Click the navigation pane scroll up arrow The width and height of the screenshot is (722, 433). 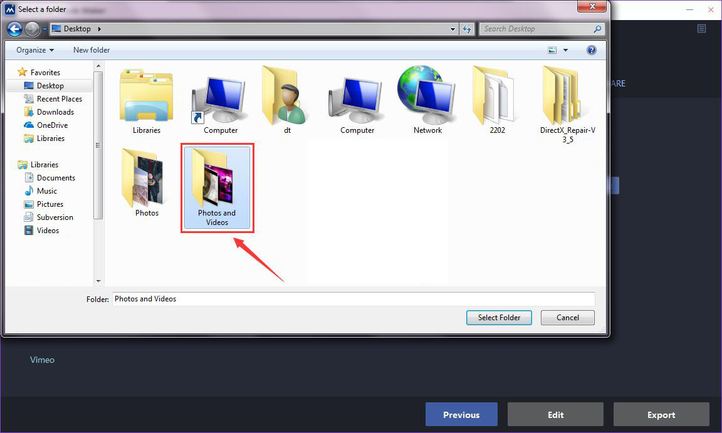click(98, 66)
